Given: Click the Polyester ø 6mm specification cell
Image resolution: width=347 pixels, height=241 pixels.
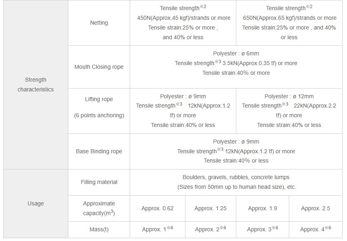Looking at the screenshot, I should pyautogui.click(x=236, y=63).
